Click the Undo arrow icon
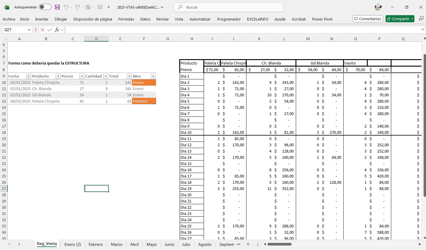Image resolution: width=426 pixels, height=250 pixels. [66, 7]
